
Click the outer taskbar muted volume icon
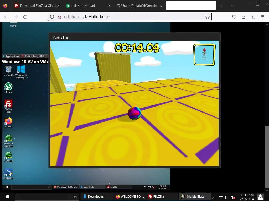233,197
